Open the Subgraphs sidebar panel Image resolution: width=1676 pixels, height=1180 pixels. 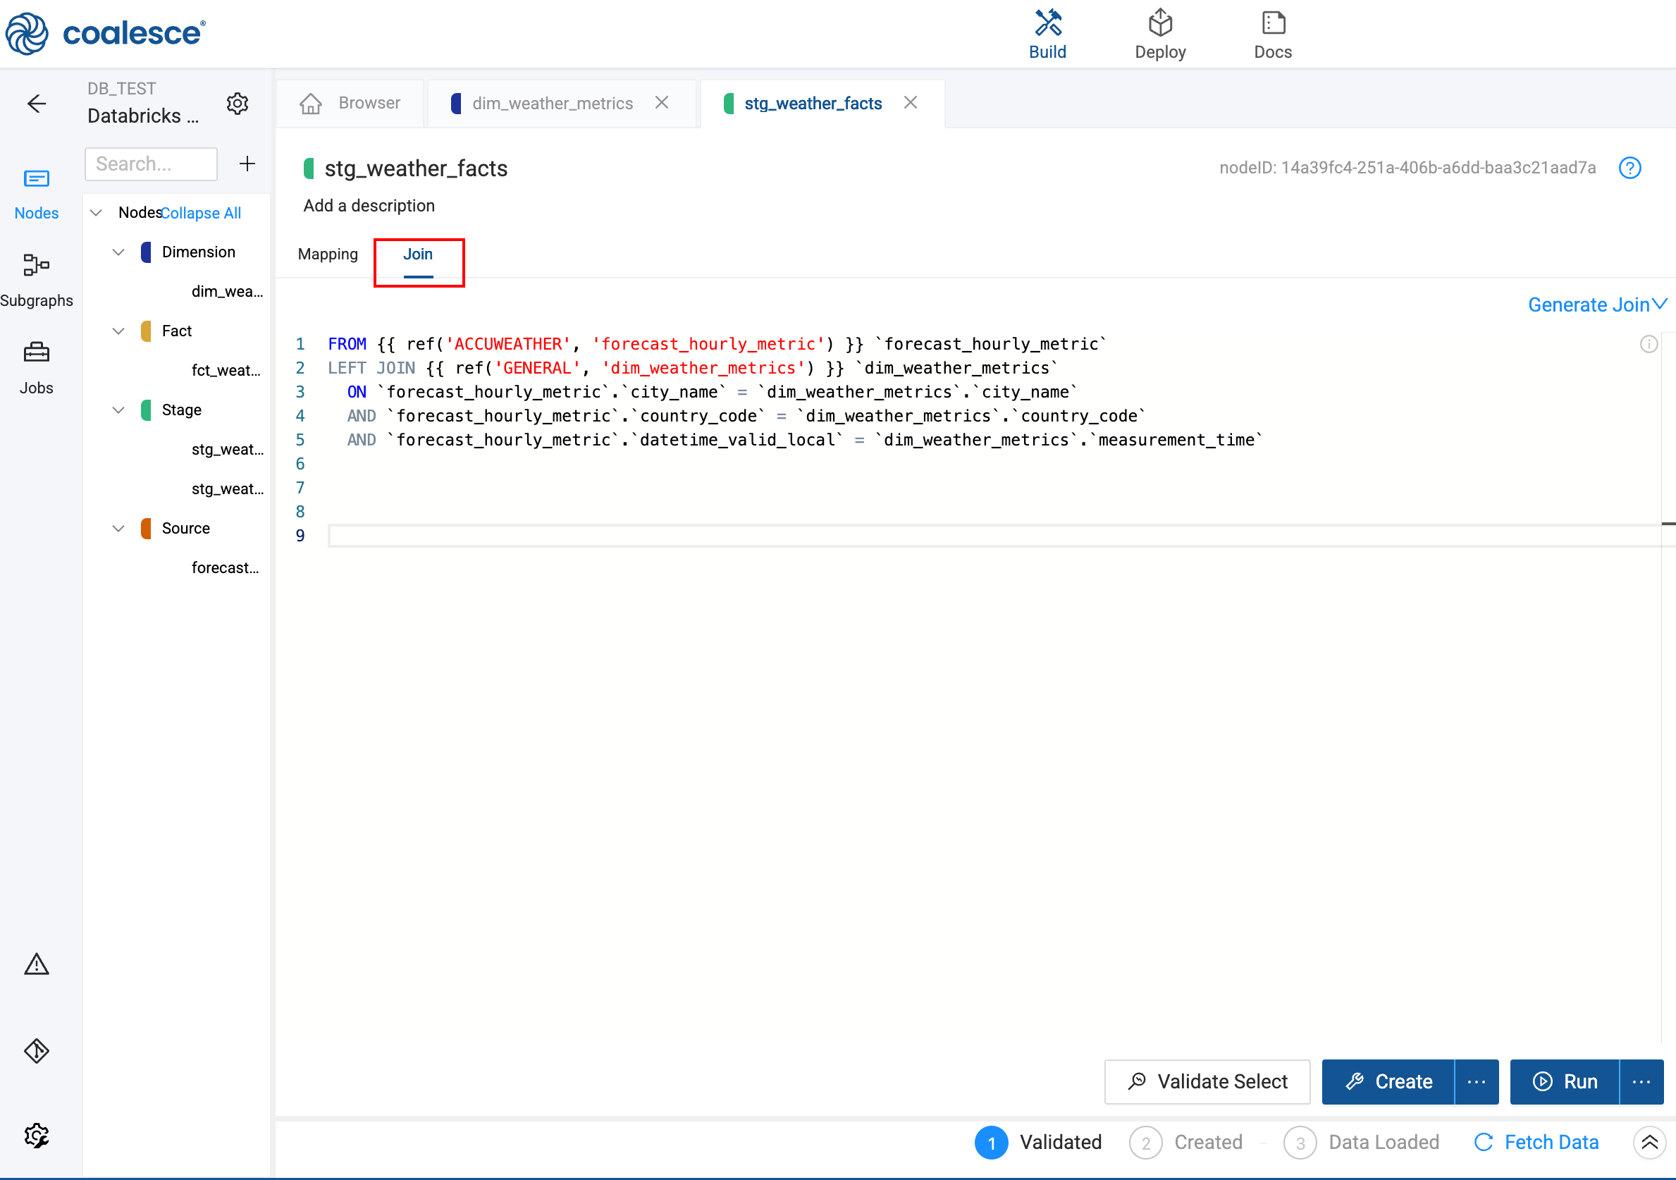pyautogui.click(x=37, y=281)
